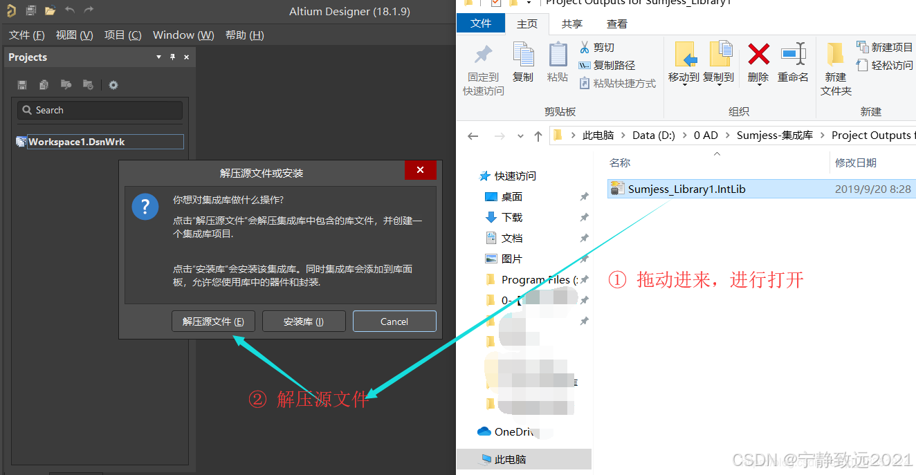Screen dimensions: 916x475
Task: Open Explorer 文件 ribbon tab
Action: tap(481, 24)
